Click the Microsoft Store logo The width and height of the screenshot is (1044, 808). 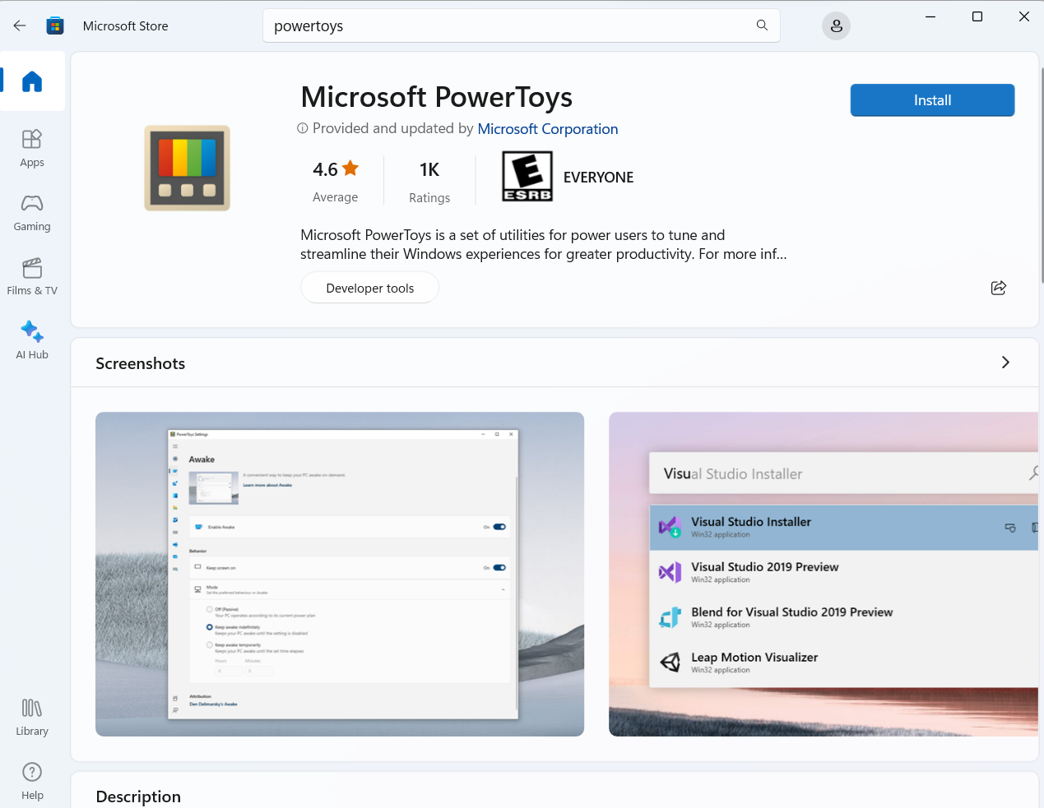[x=54, y=25]
